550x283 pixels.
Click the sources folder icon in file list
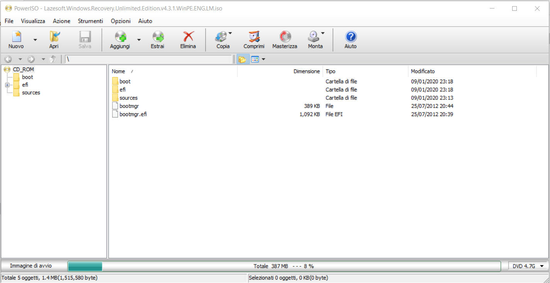coord(115,98)
